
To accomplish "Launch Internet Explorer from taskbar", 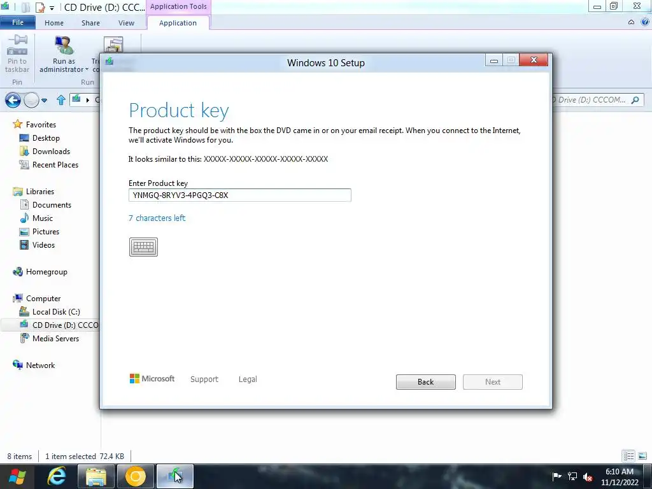I will 57,476.
